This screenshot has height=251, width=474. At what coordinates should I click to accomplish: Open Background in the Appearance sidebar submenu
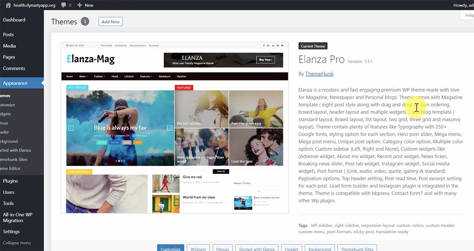click(x=9, y=141)
